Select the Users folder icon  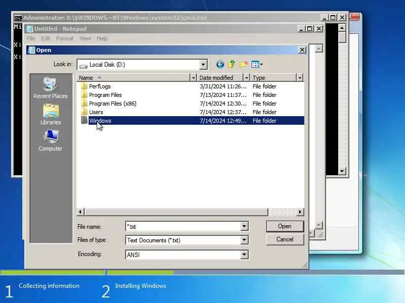[84, 112]
